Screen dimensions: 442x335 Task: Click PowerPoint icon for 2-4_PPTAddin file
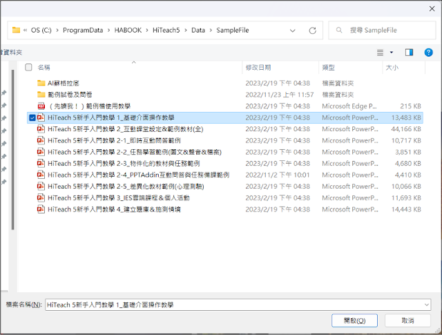coord(41,175)
